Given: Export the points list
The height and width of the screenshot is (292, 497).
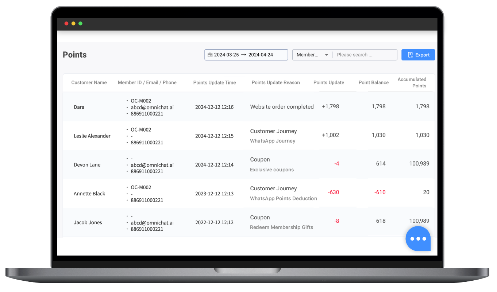Looking at the screenshot, I should 418,55.
